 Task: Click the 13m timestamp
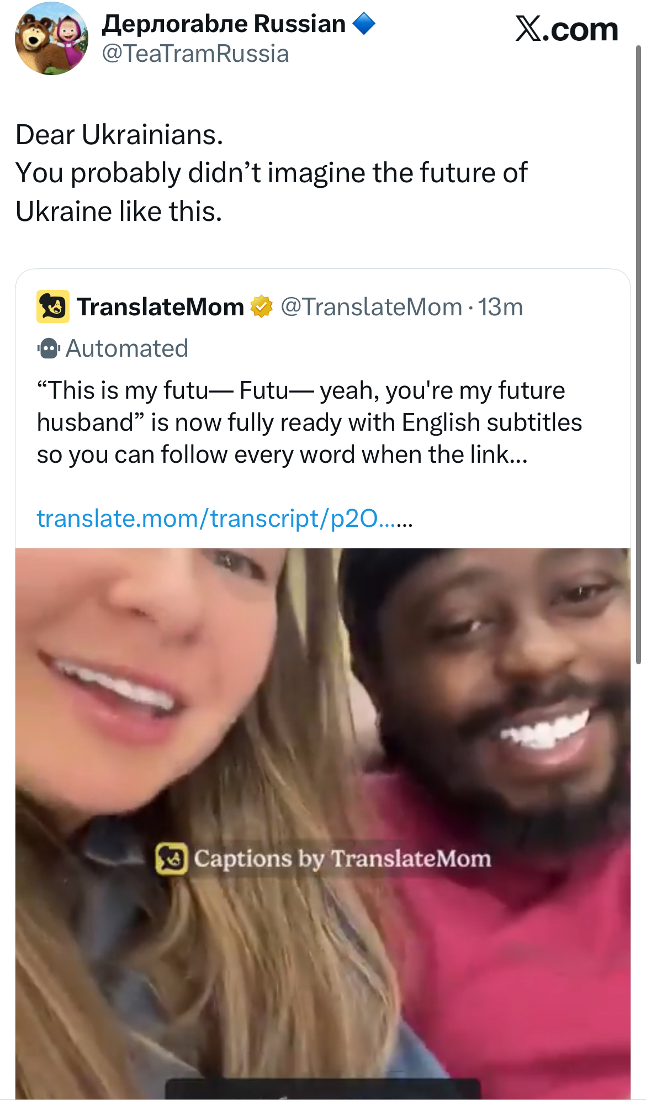pos(500,307)
